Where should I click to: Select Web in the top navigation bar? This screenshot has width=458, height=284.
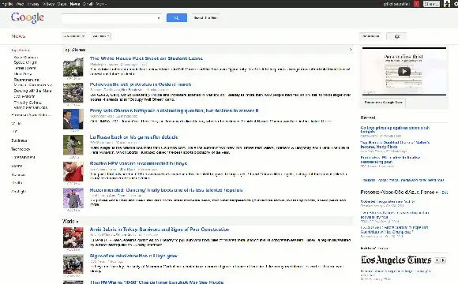20,4
